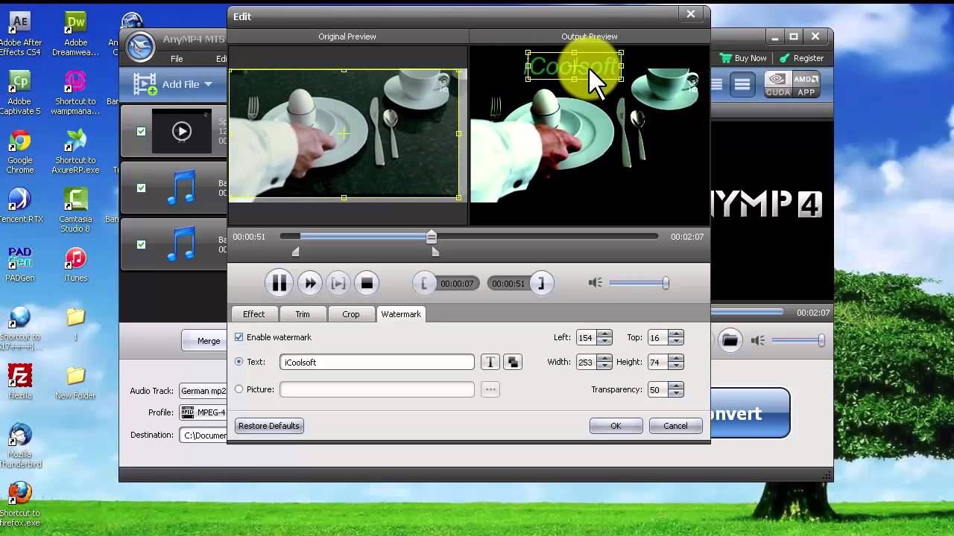Image resolution: width=954 pixels, height=536 pixels.
Task: Confirm with the OK button
Action: [616, 426]
